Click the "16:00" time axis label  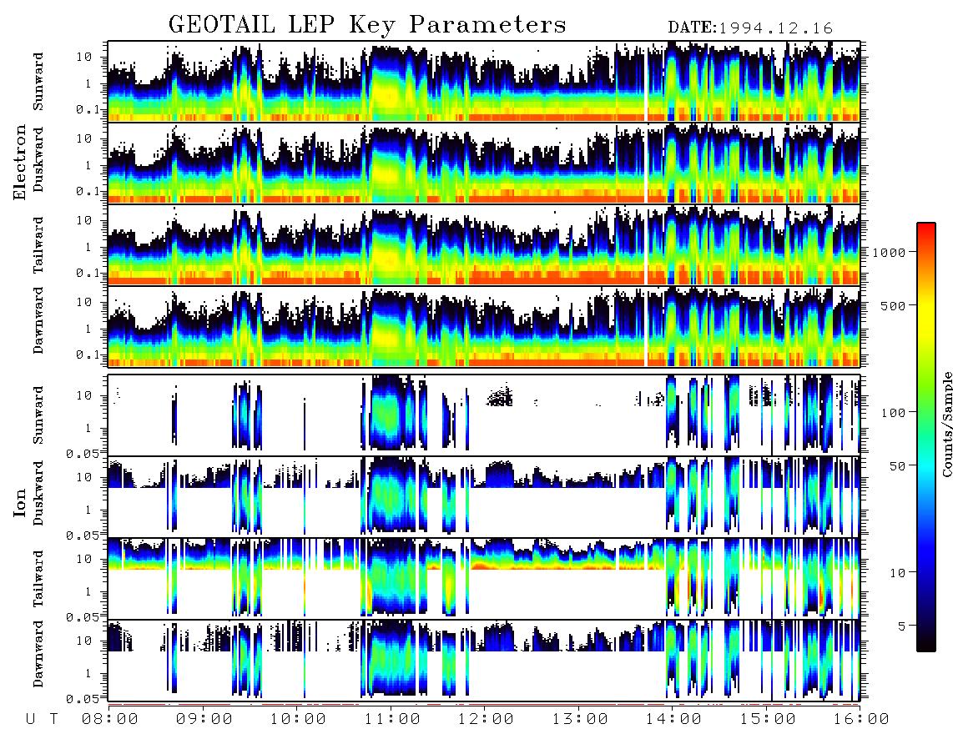click(861, 720)
